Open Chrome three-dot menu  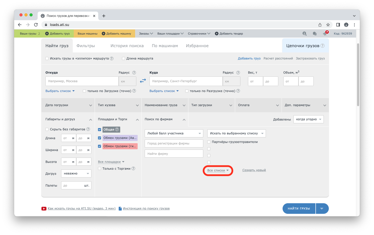[x=354, y=25]
